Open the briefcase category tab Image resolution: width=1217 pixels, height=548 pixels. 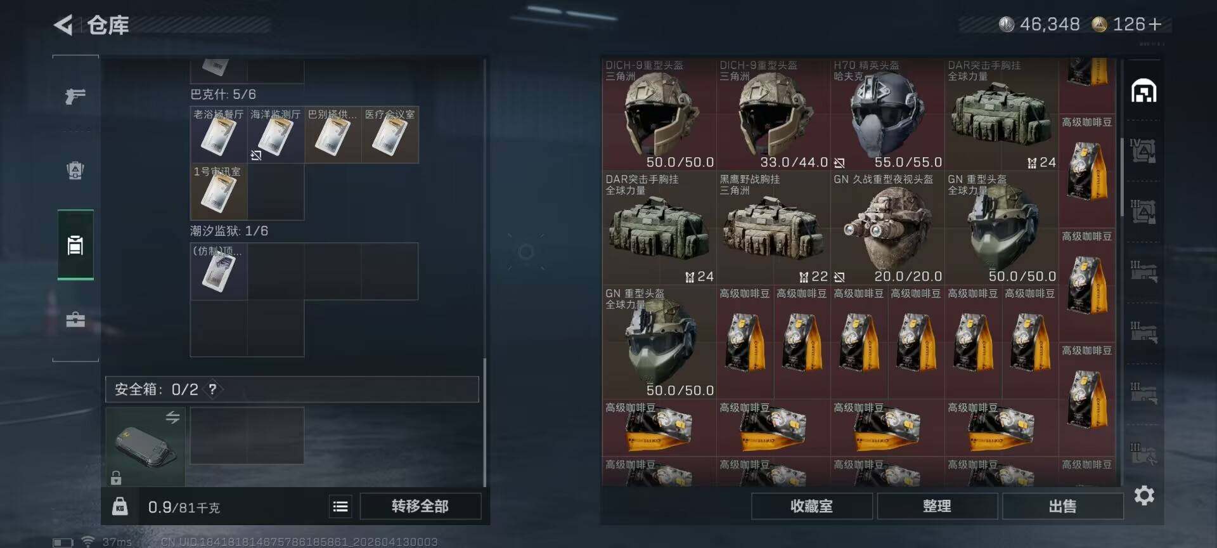coord(75,319)
